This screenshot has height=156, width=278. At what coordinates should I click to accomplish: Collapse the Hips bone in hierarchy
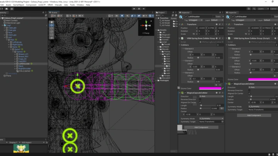[7, 40]
